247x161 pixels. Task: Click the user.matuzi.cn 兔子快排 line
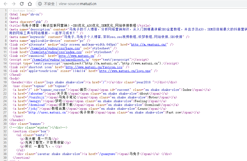pos(106,112)
